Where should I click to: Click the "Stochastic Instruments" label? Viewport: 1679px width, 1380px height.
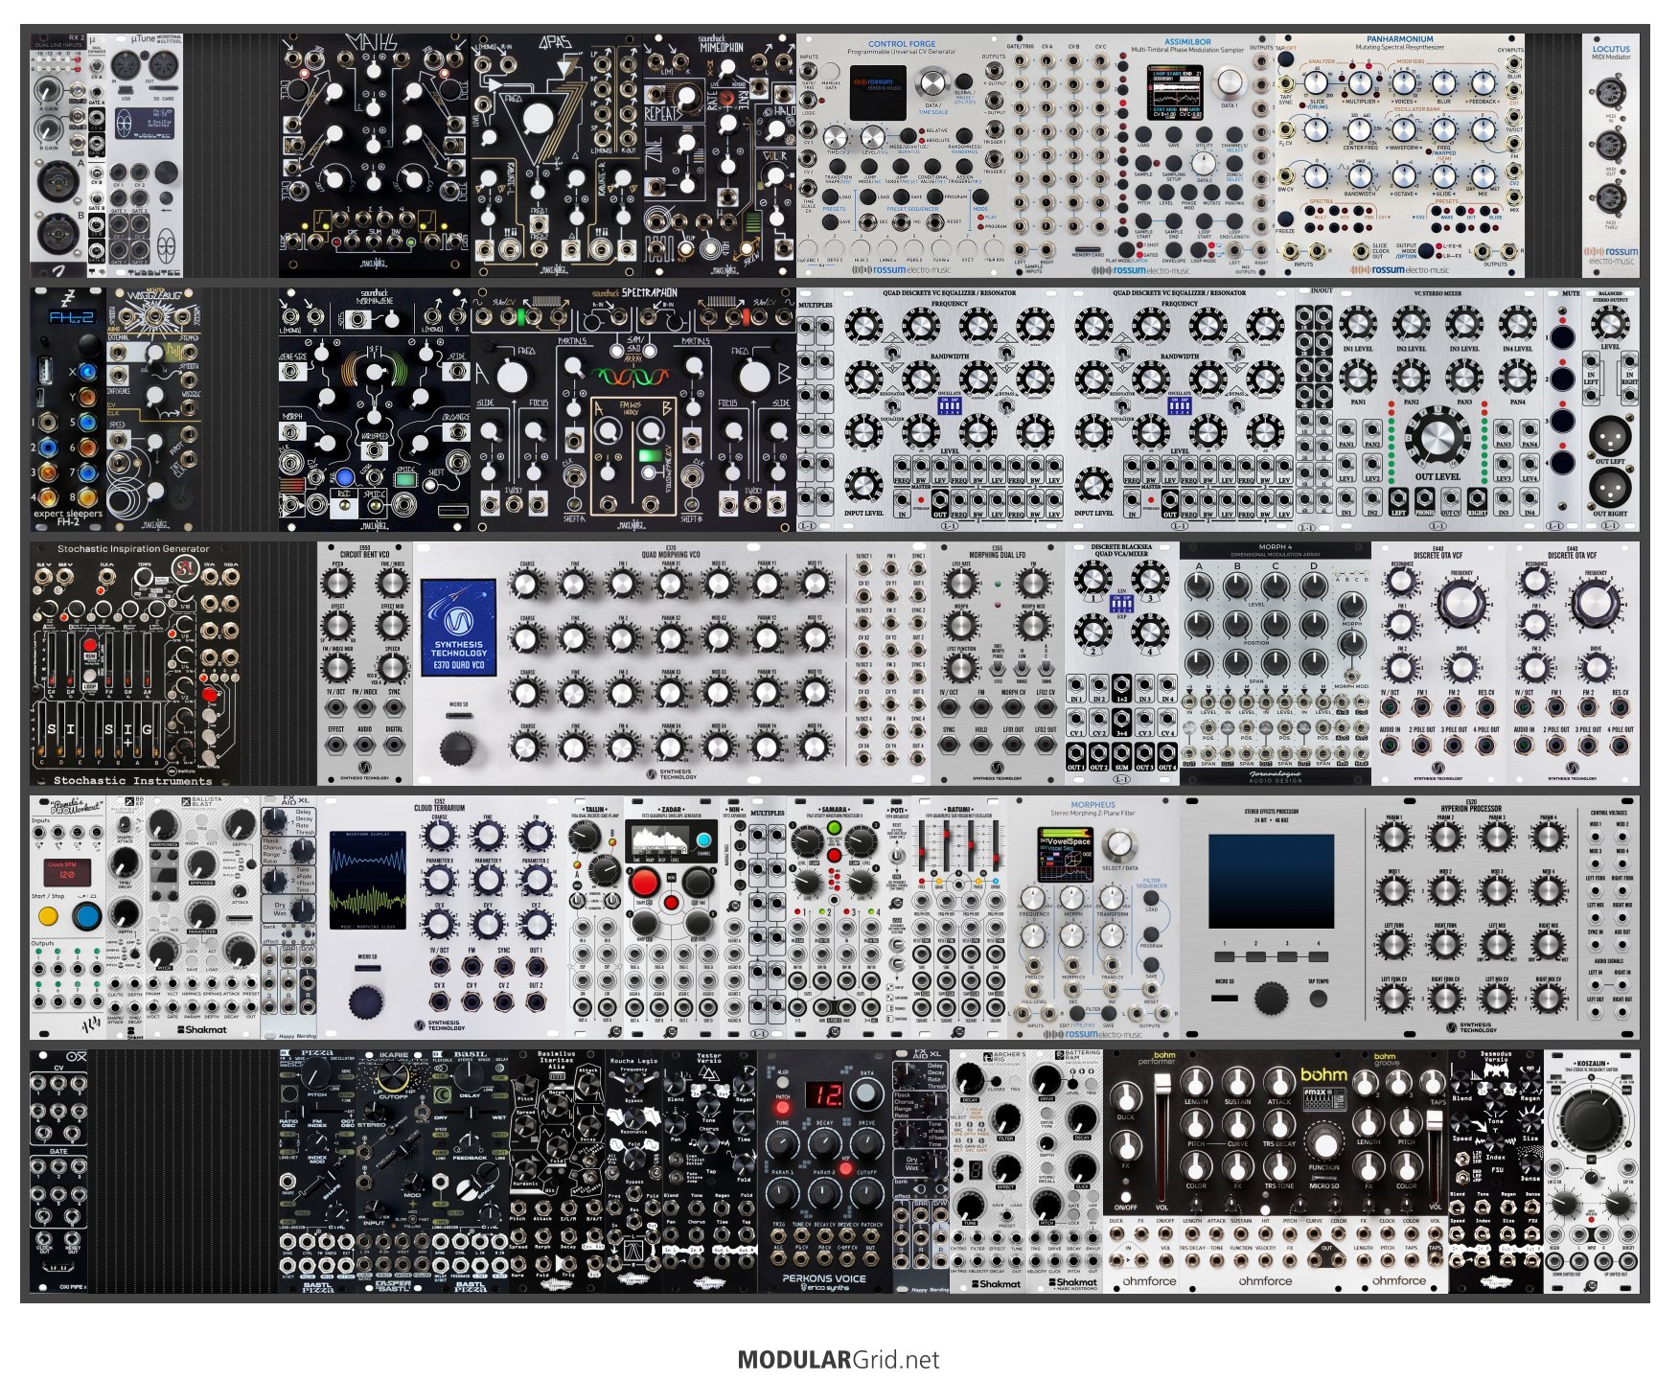tap(132, 781)
